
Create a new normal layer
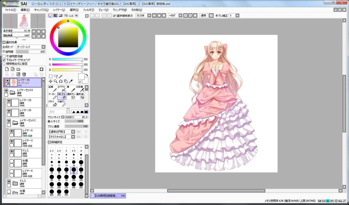pyautogui.click(x=7, y=69)
